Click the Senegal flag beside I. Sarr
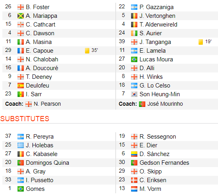218x196 pixels. (x=21, y=94)
